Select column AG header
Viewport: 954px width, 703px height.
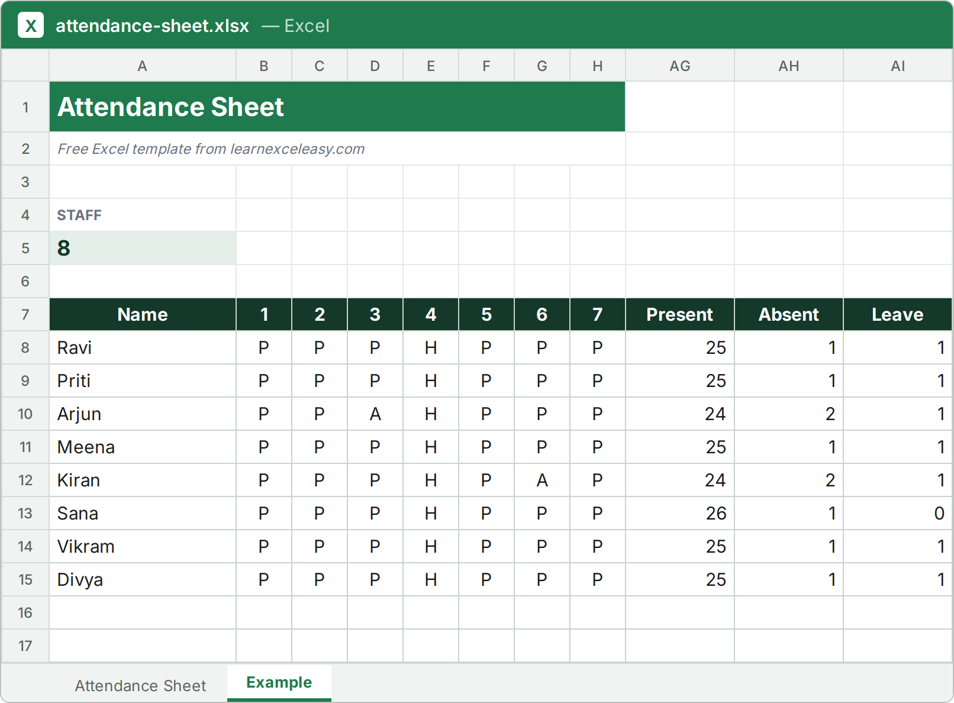pyautogui.click(x=680, y=66)
